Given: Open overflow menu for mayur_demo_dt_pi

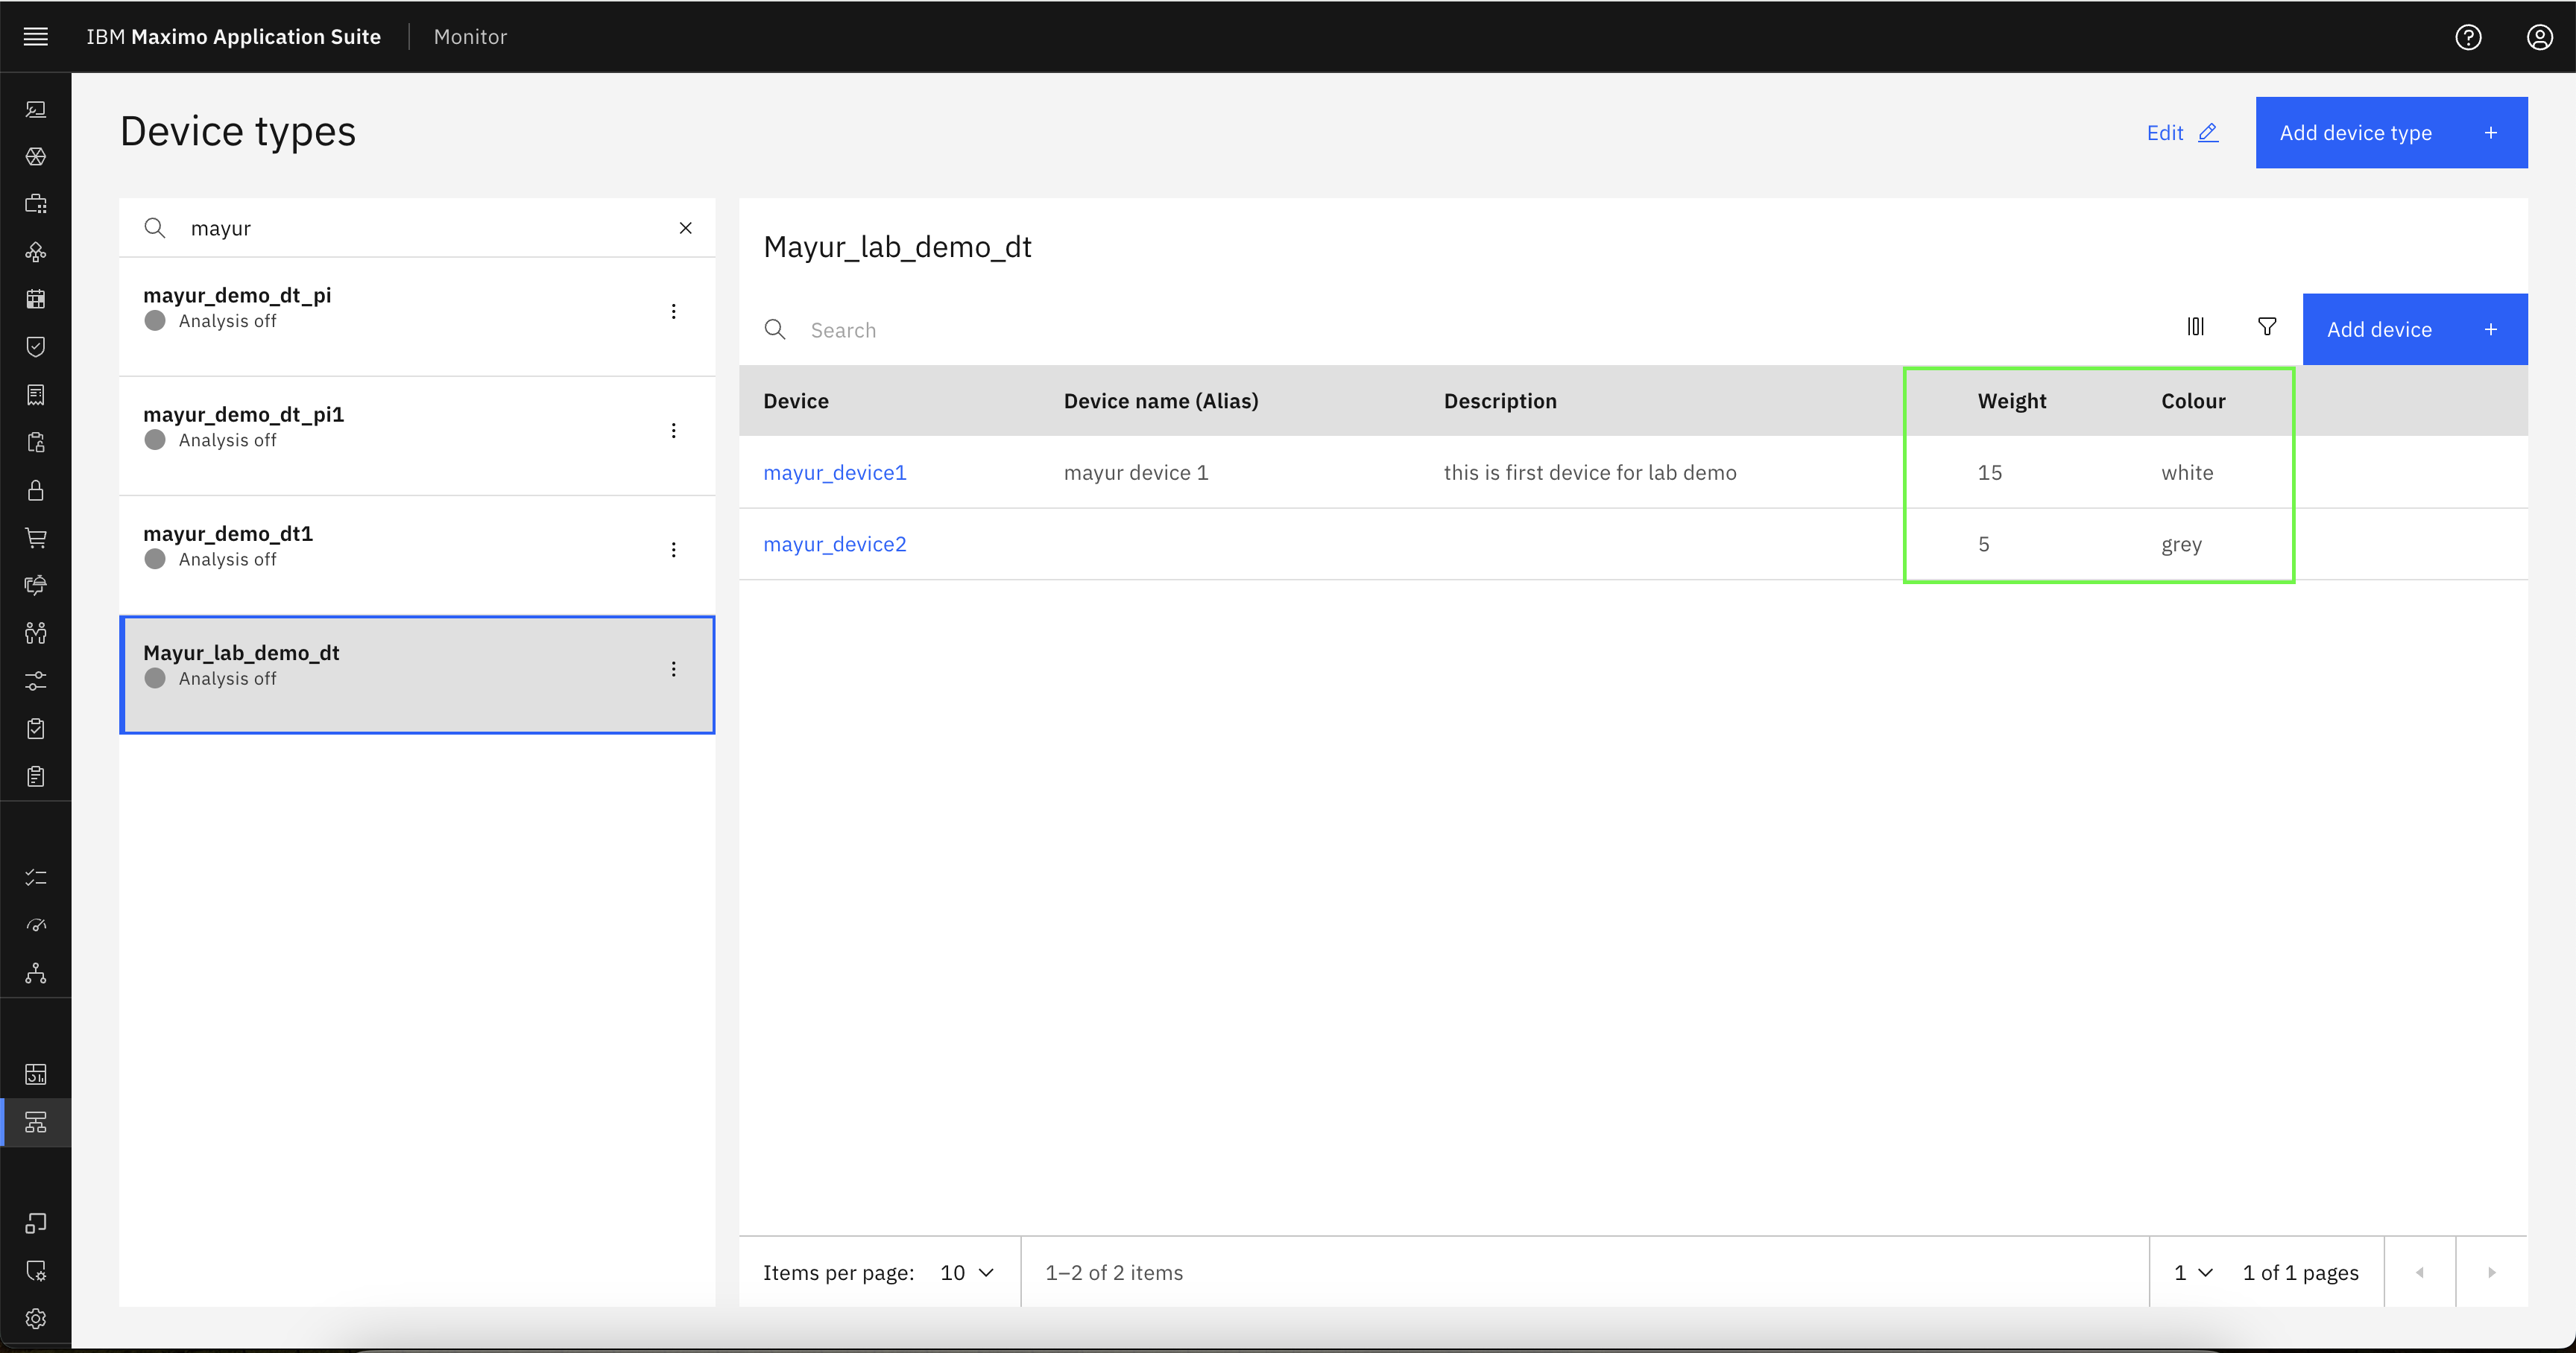Looking at the screenshot, I should (x=674, y=311).
